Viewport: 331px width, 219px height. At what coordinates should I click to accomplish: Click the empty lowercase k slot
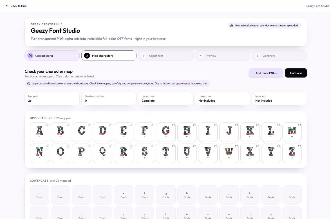click(250, 195)
